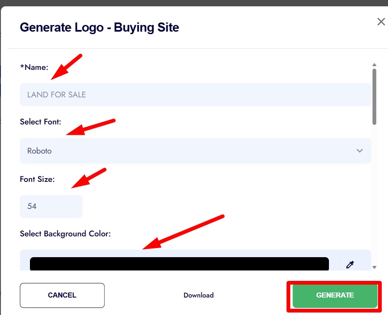Click the "Font Size:" label
The height and width of the screenshot is (315, 388).
[37, 179]
